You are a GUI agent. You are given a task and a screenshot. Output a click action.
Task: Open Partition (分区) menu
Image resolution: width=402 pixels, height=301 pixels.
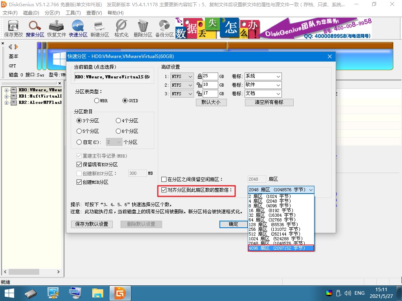point(52,13)
